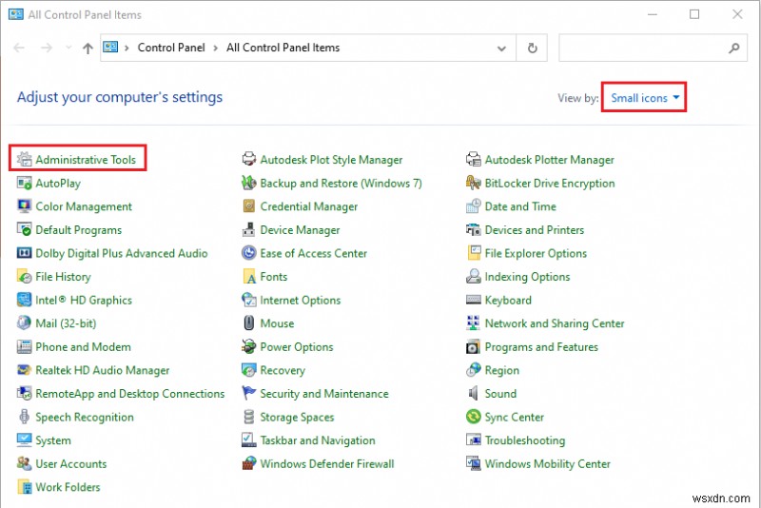Select All Control Panel Items breadcrumb

click(283, 49)
